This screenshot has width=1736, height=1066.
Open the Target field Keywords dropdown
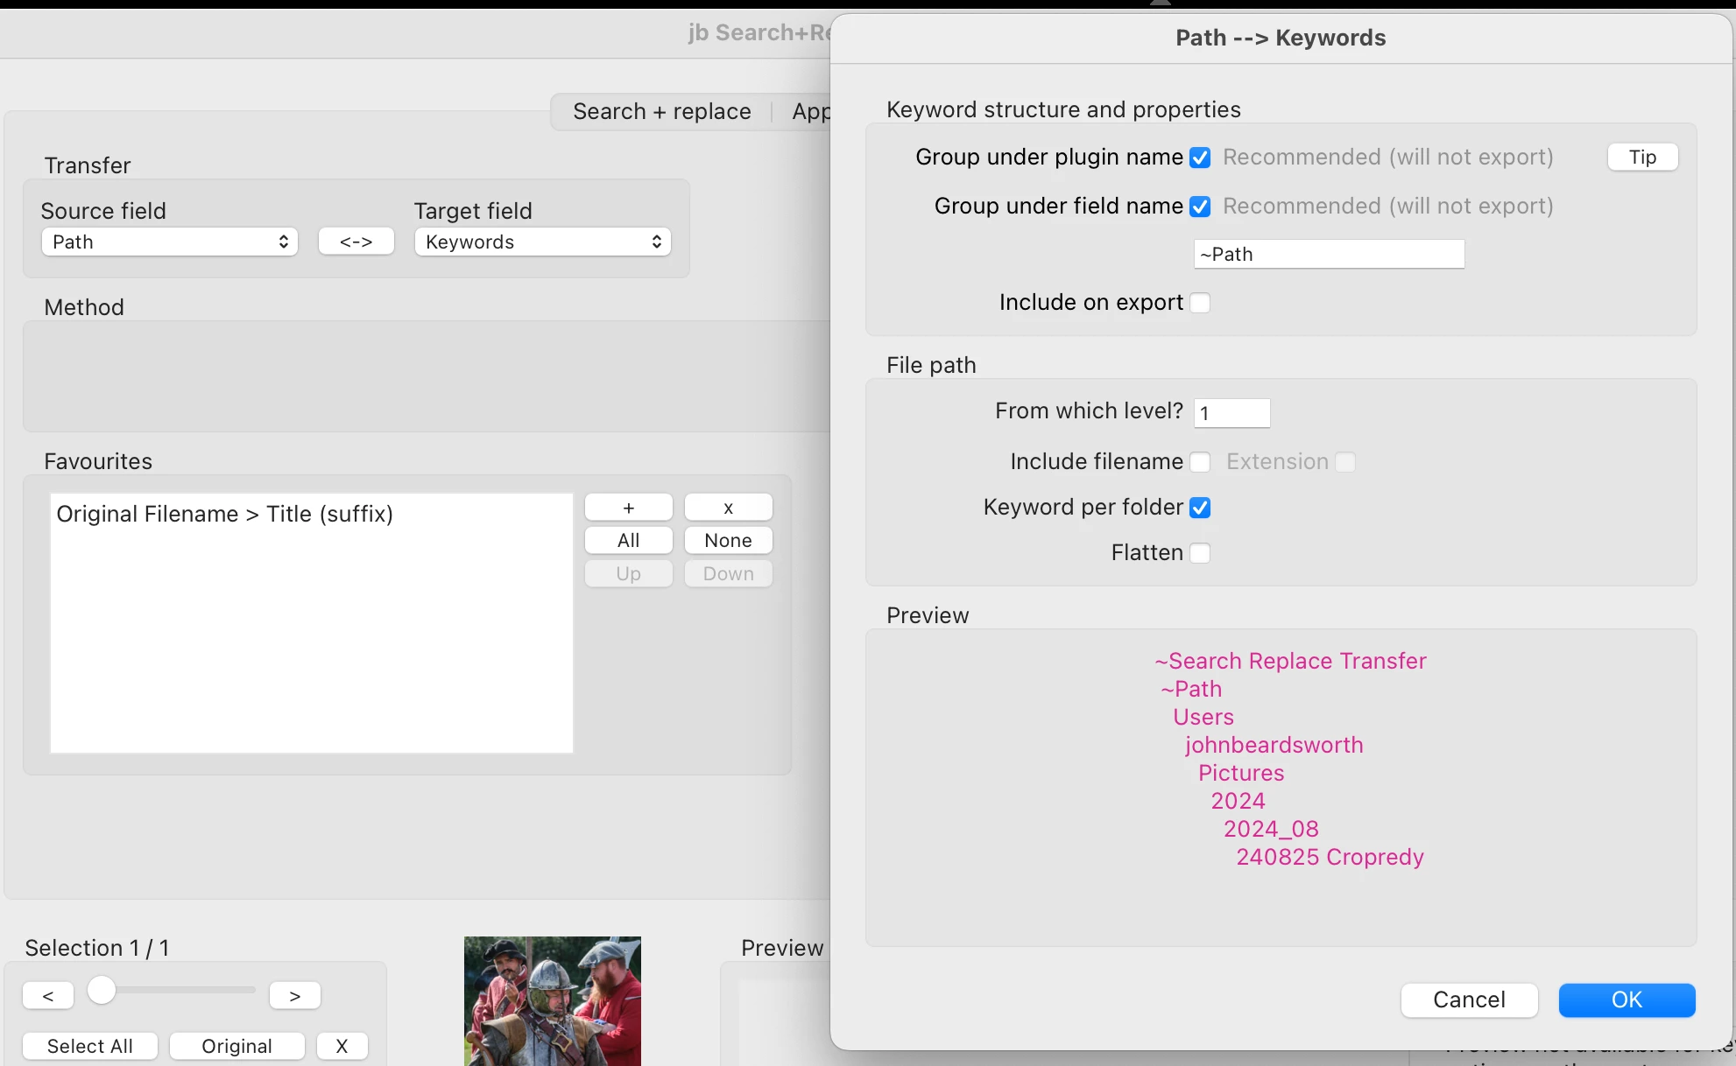coord(542,242)
